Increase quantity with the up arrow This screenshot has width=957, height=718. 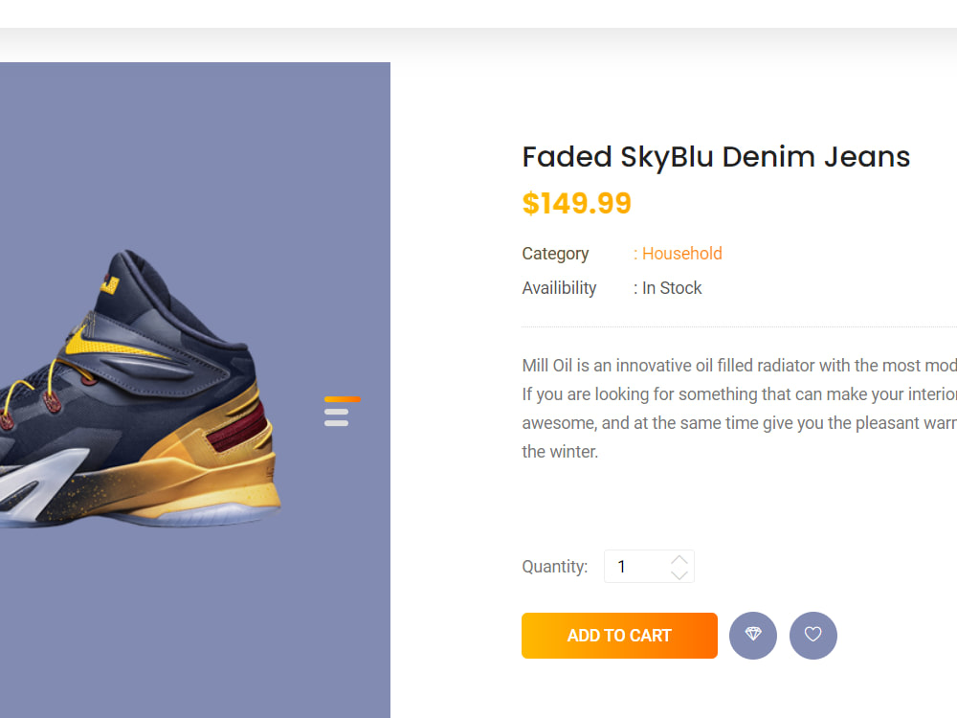[679, 559]
